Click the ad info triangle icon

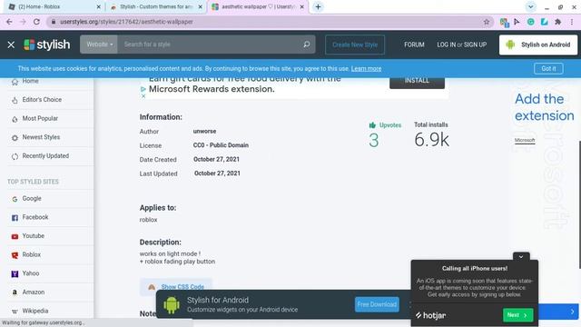[143, 89]
